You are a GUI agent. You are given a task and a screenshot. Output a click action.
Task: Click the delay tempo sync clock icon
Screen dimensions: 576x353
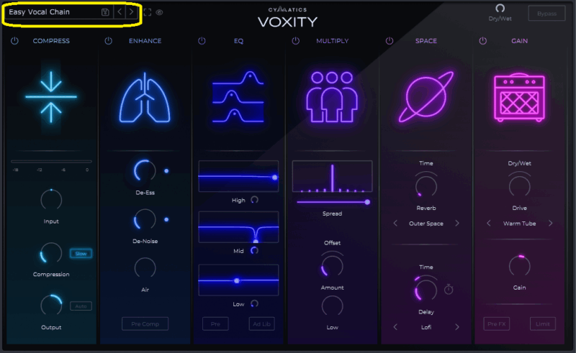pos(449,289)
